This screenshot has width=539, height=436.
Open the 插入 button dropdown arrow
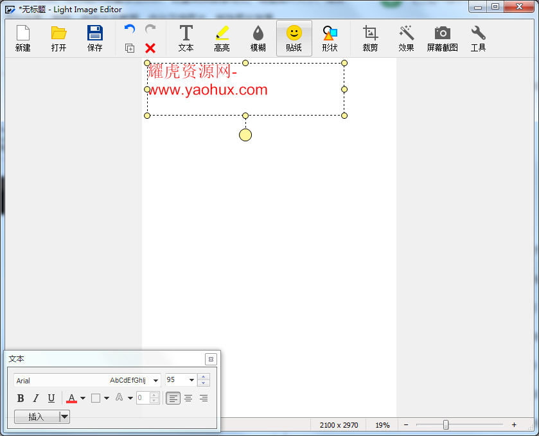(64, 417)
